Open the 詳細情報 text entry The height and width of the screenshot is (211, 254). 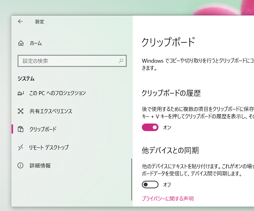(x=40, y=166)
